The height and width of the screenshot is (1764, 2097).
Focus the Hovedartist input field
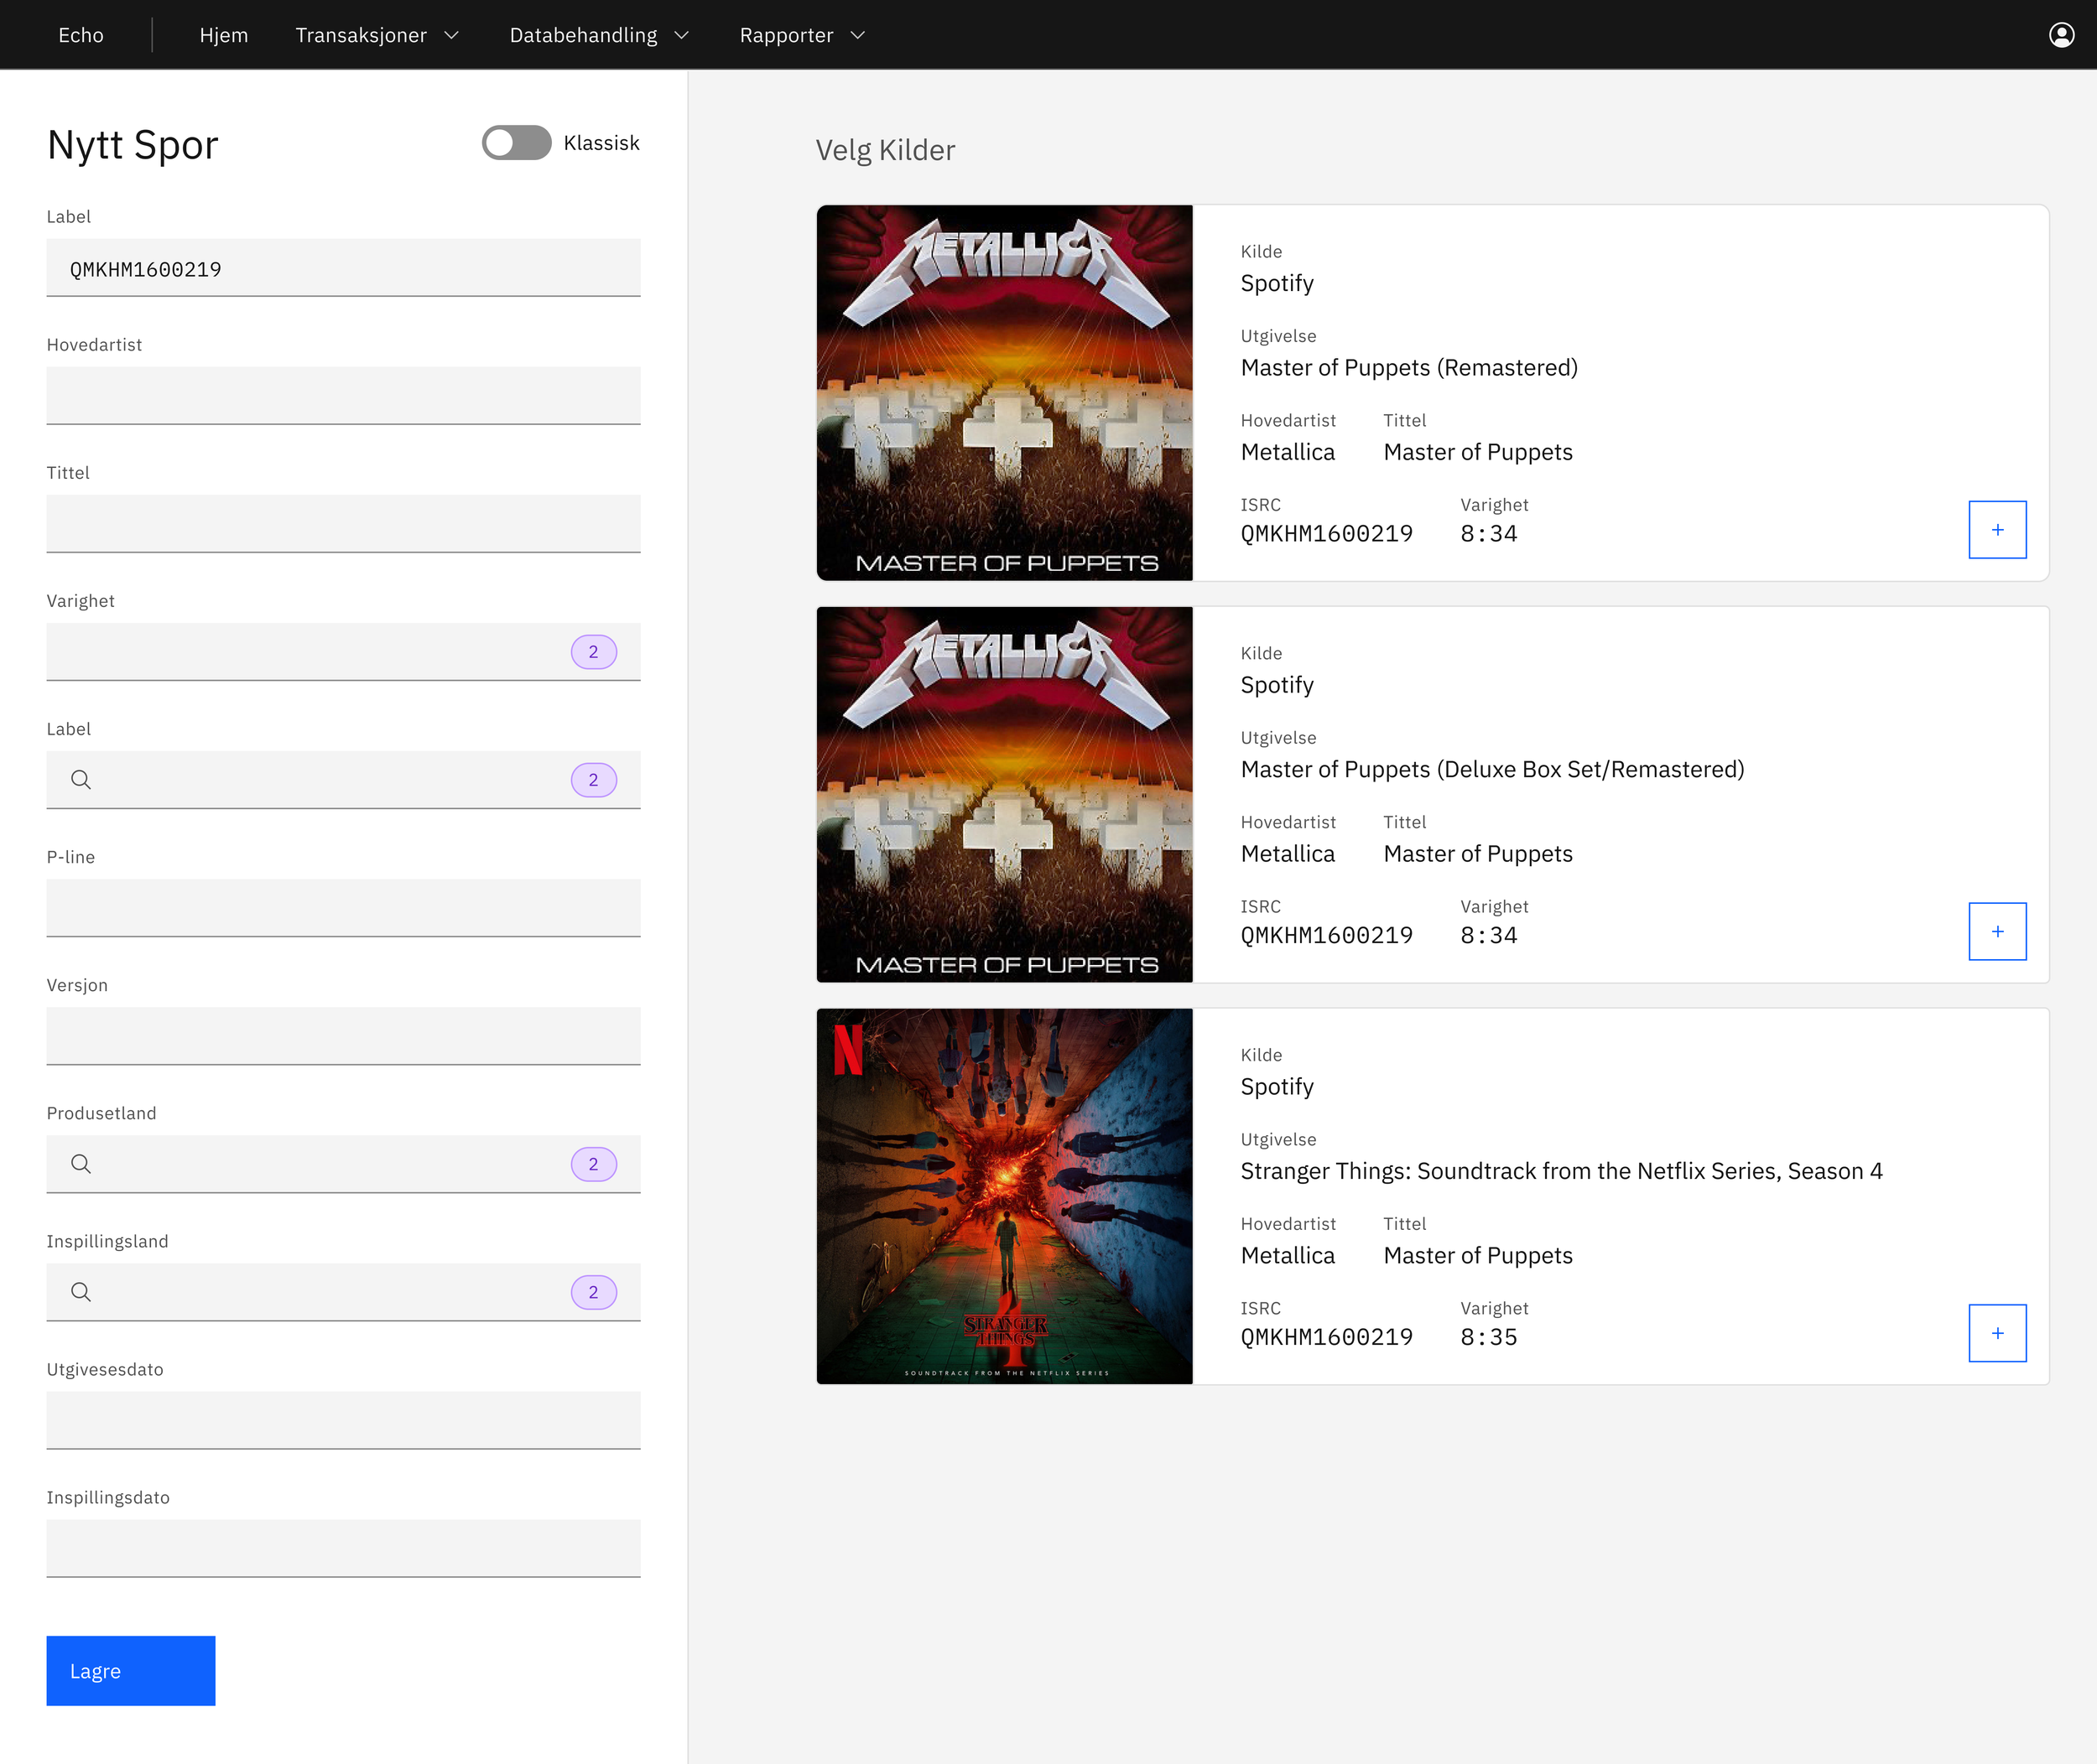pos(343,396)
